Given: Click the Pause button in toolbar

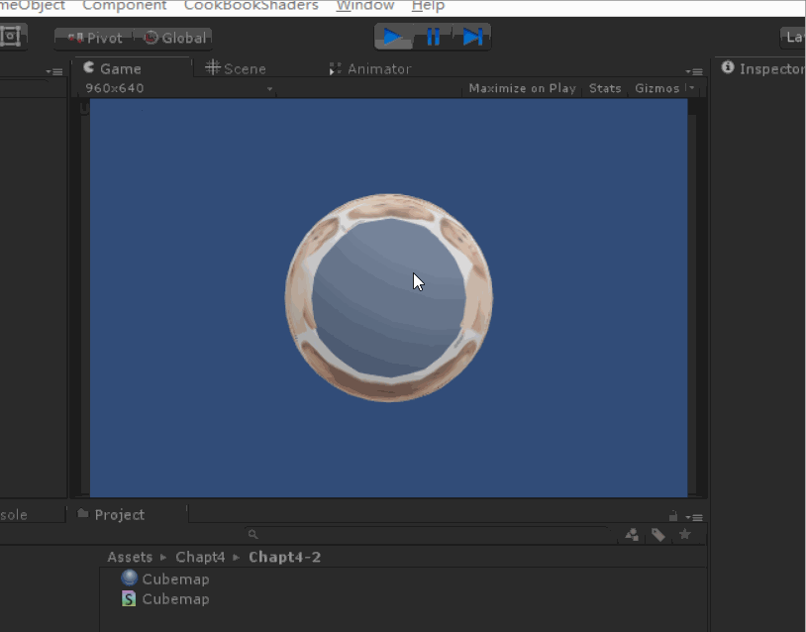Looking at the screenshot, I should click(x=433, y=37).
